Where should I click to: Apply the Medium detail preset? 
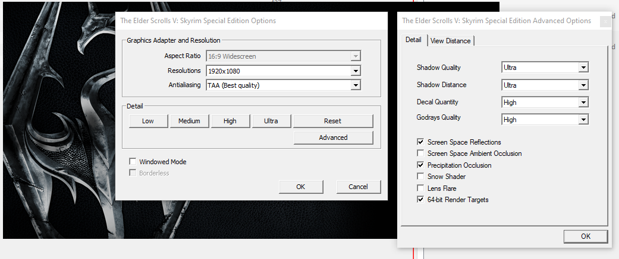tap(190, 121)
